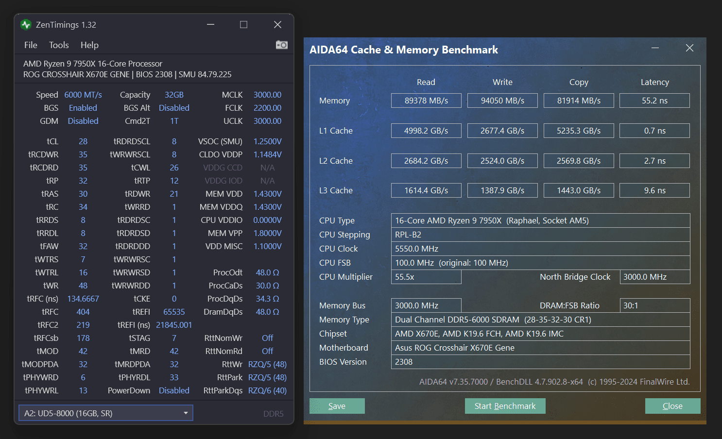Click BIOS Version value 2308 in AIDA64
The height and width of the screenshot is (439, 722).
541,362
